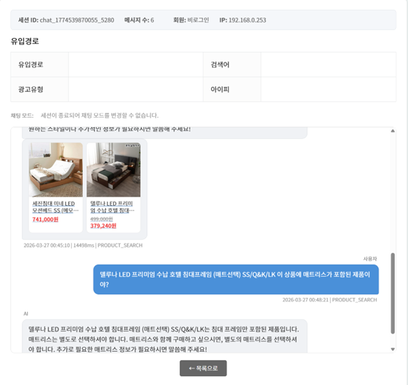Click the 아이피 table cell
This screenshot has height=385, width=408.
click(232, 89)
